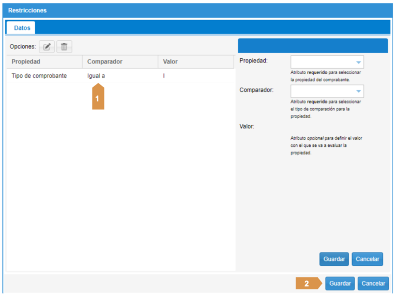Viewport: 397px width, 299px height.
Task: Click the bottom dialog Cancelar button
Action: point(373,283)
